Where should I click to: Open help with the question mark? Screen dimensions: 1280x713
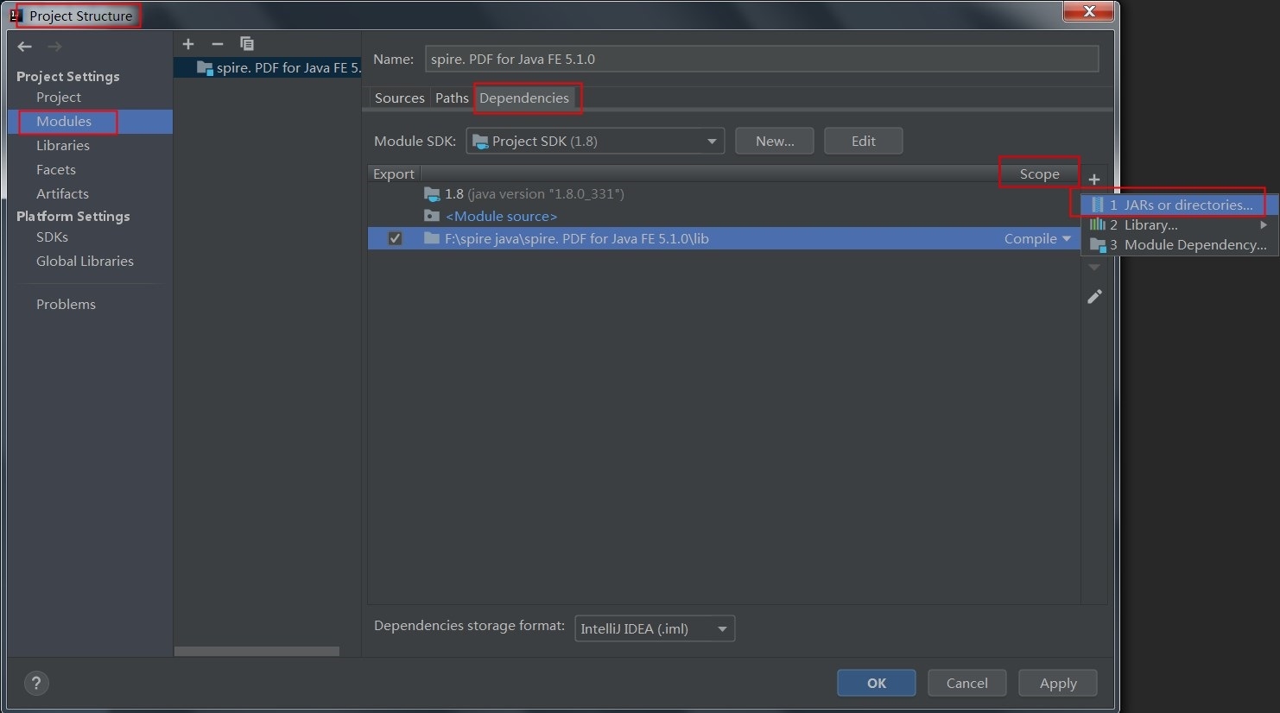pos(36,684)
